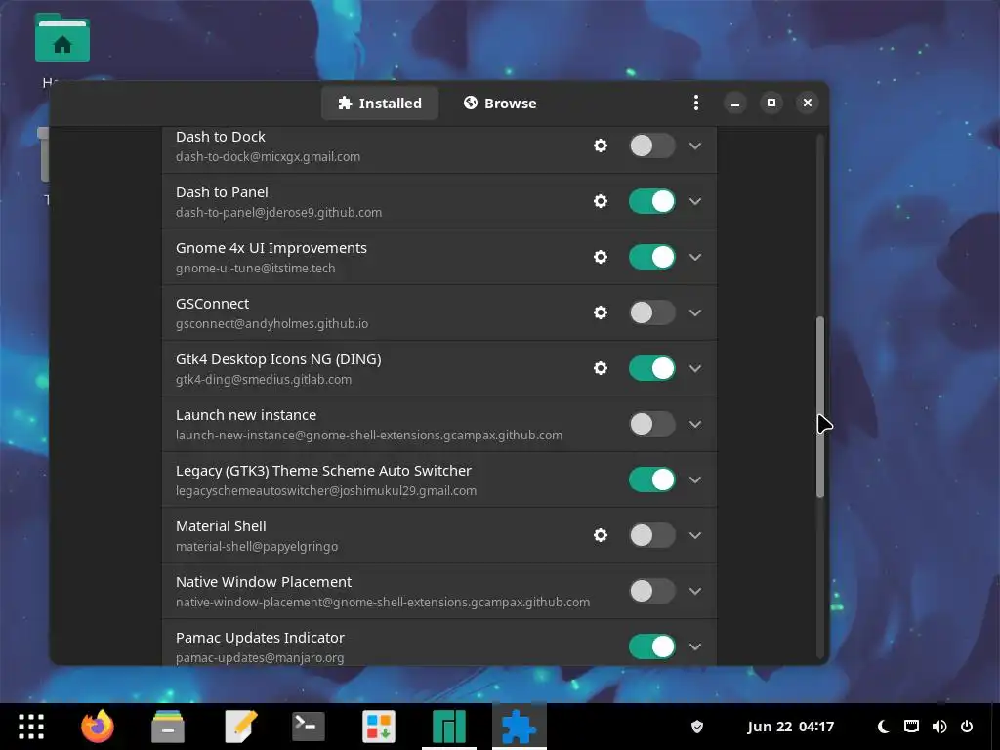The width and height of the screenshot is (1000, 750).
Task: Expand Gtk4 Desktop Icons NG details
Action: 695,368
